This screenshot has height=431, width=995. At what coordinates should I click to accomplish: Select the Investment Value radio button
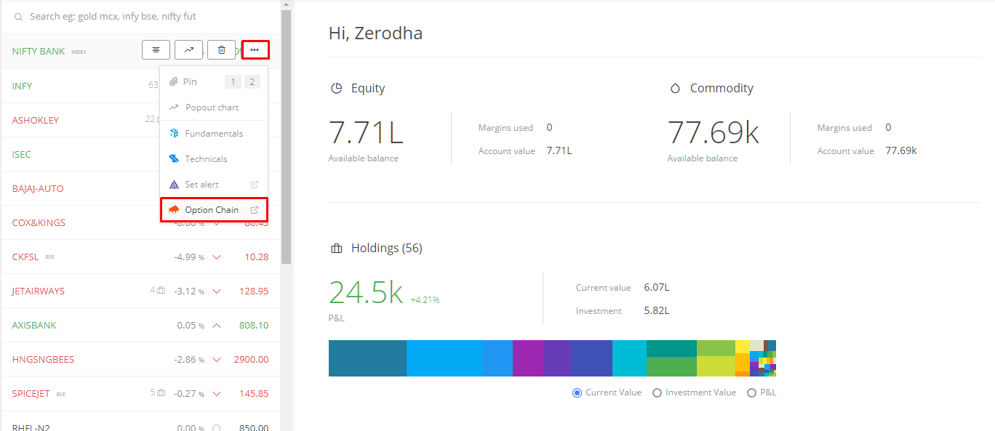click(657, 392)
